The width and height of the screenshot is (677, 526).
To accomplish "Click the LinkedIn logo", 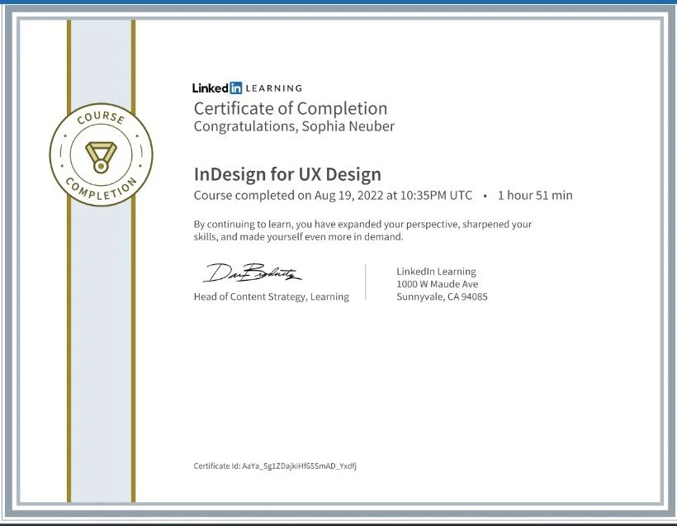I will 219,88.
